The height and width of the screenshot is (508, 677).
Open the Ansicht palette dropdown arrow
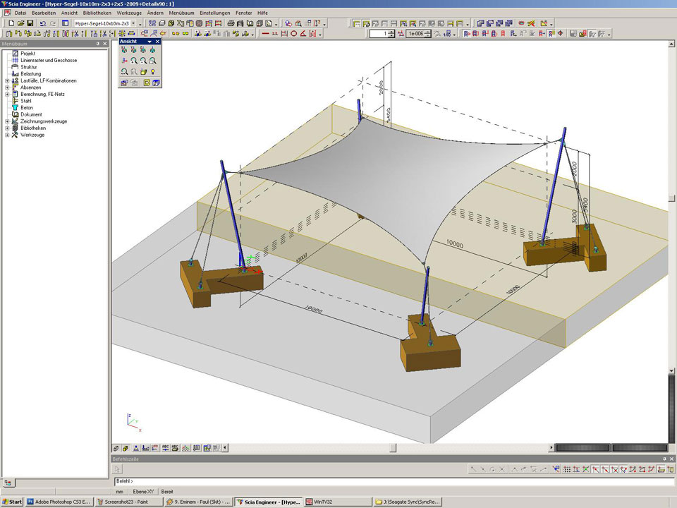click(150, 42)
